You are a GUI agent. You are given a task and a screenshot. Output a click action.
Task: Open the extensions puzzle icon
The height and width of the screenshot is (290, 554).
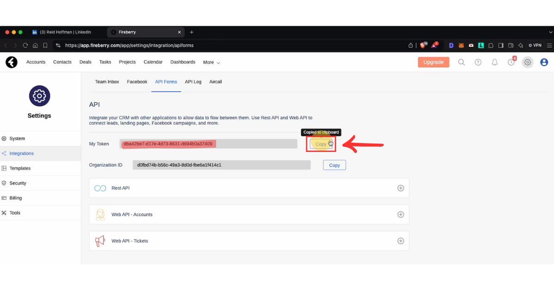tap(491, 46)
